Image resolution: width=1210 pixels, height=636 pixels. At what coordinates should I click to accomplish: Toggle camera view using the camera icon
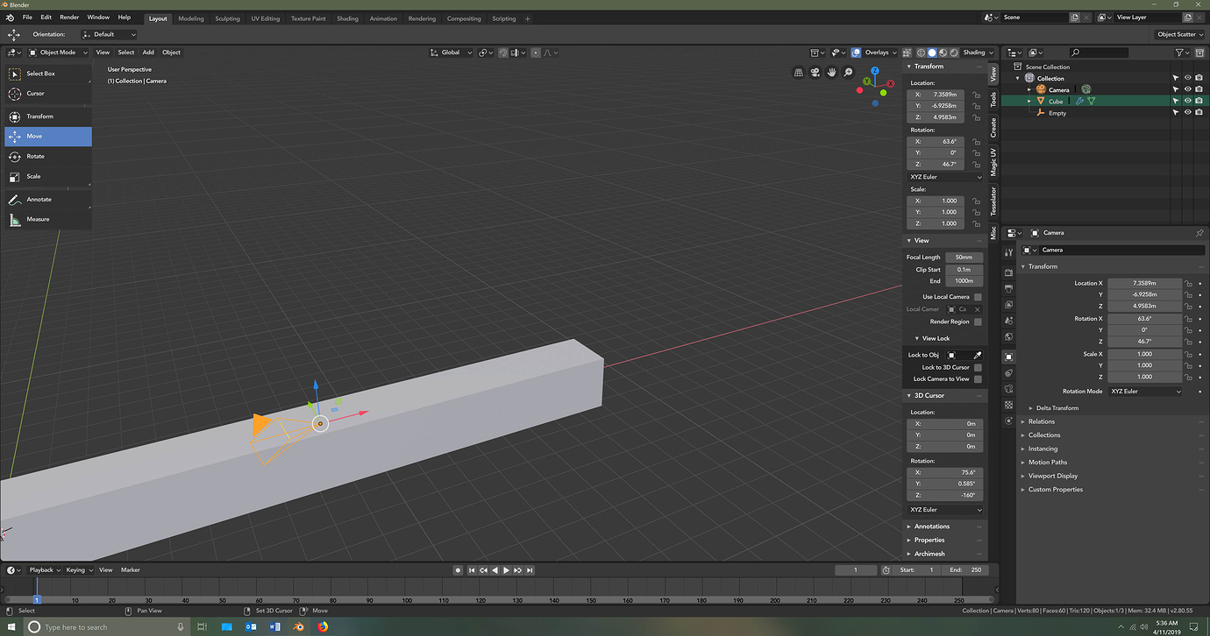[x=815, y=72]
